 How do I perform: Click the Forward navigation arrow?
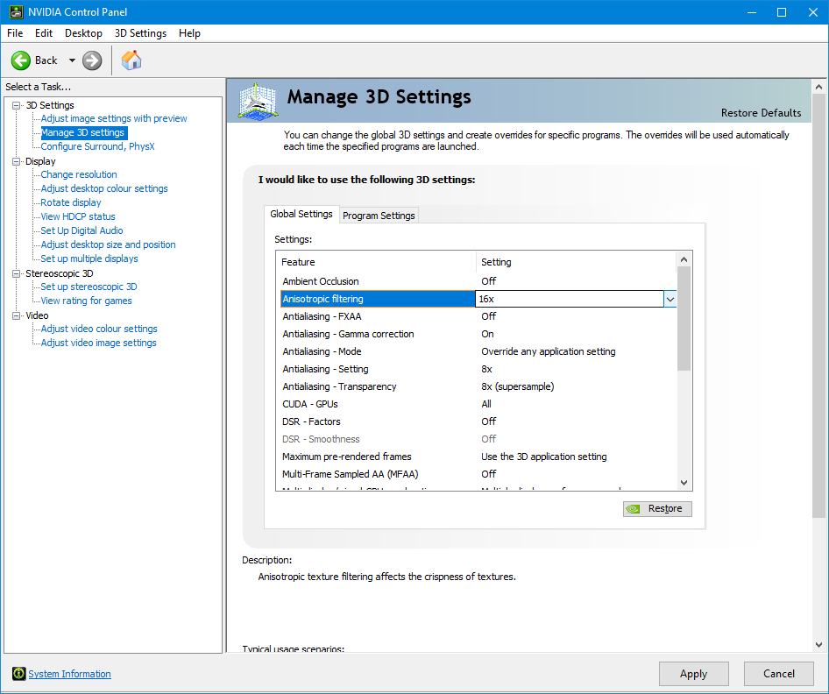click(x=91, y=60)
